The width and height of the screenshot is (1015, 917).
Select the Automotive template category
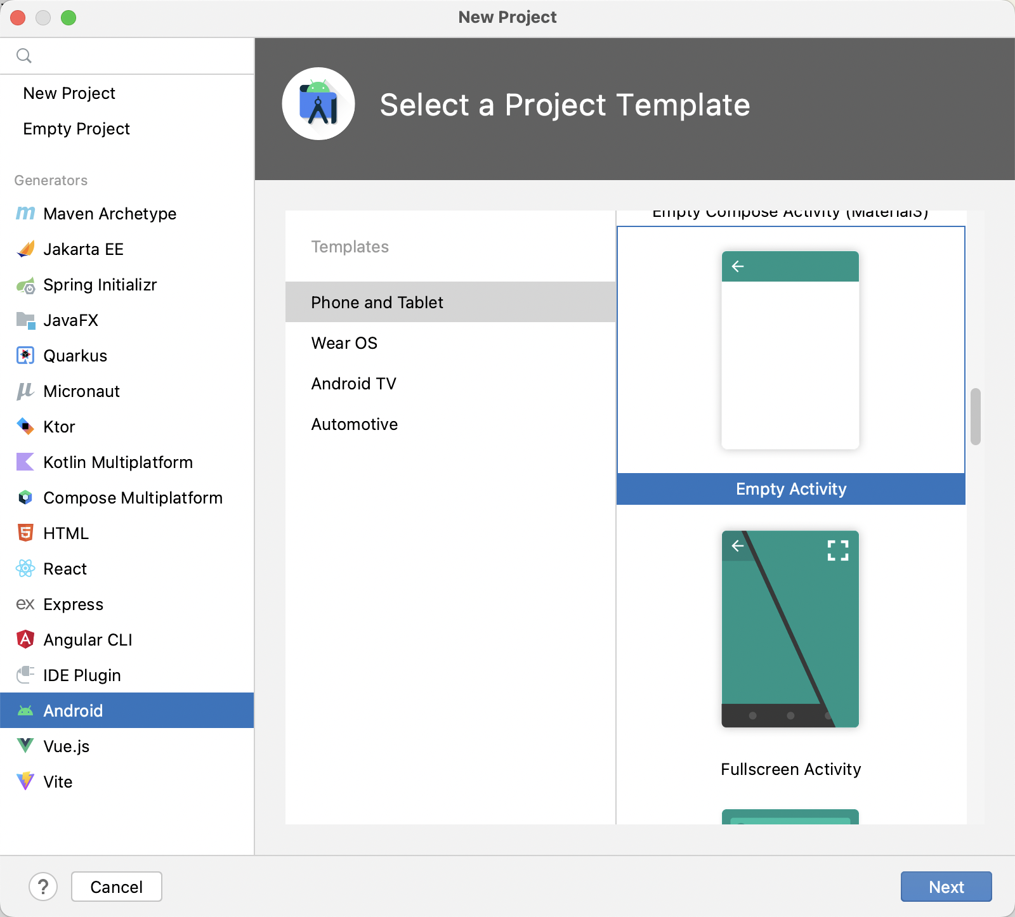point(450,424)
